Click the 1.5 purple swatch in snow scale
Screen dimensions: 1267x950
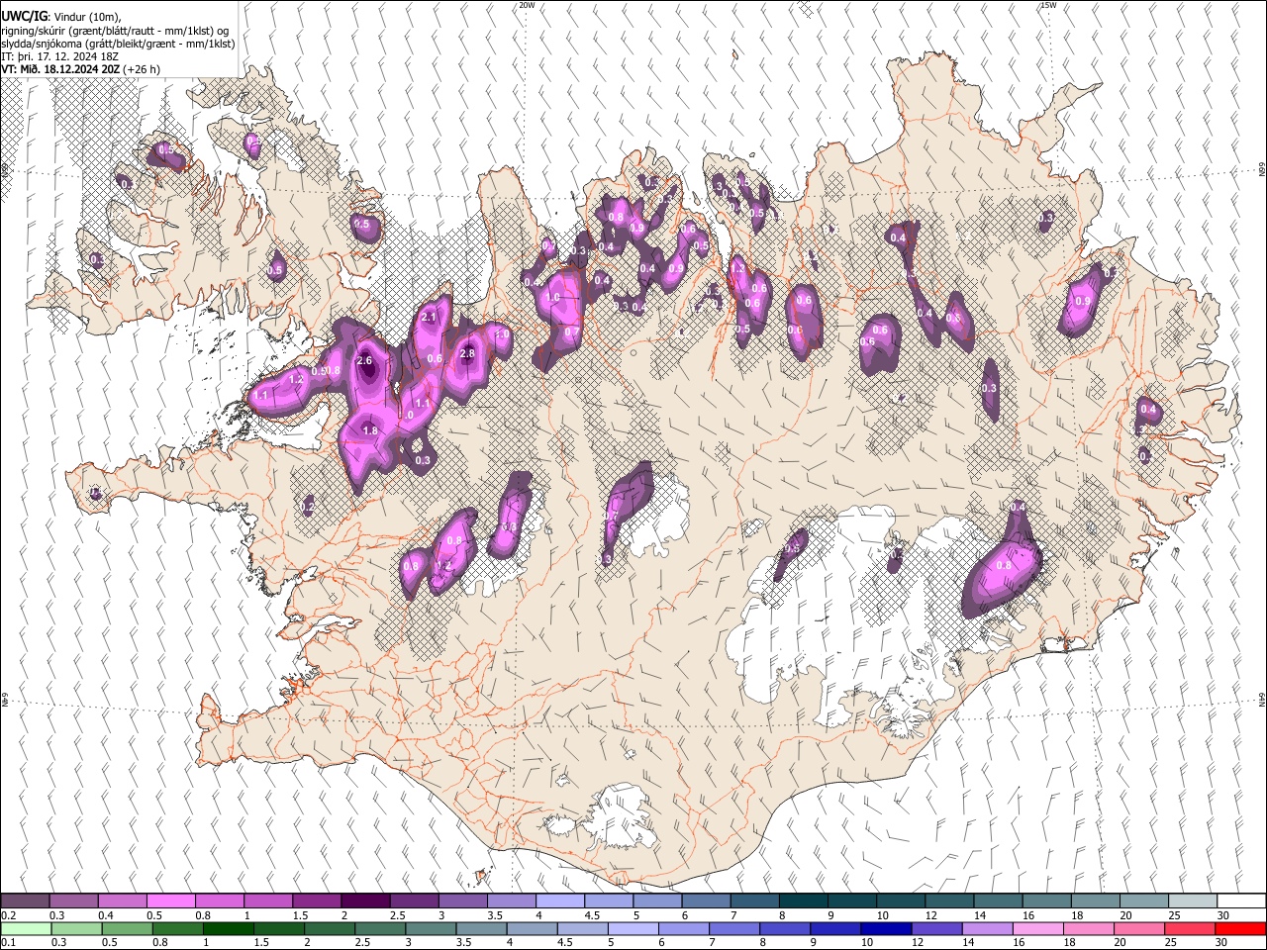[317, 901]
